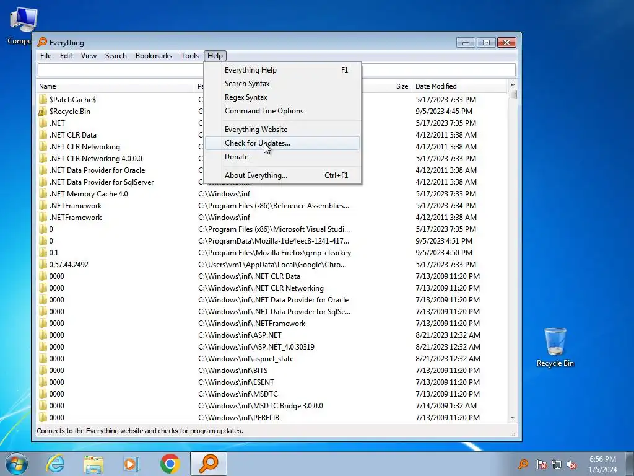This screenshot has width=634, height=476.
Task: Open the View menu
Action: 89,56
